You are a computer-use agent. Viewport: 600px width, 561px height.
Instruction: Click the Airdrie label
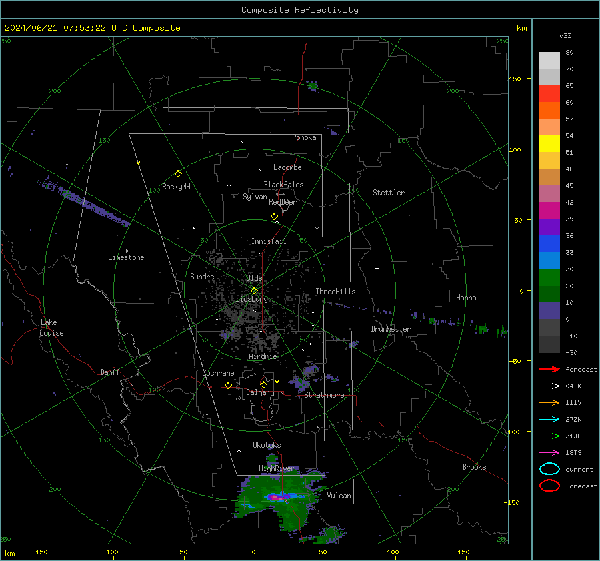pos(263,356)
